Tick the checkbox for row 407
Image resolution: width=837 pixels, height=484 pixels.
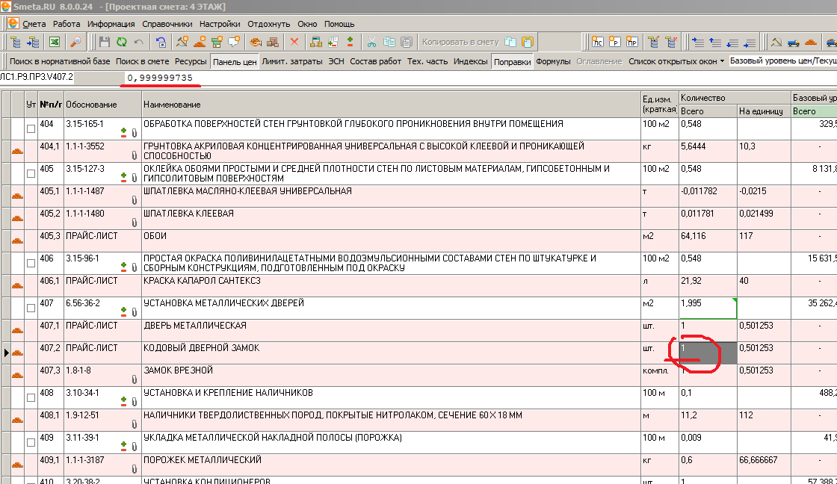tap(31, 308)
